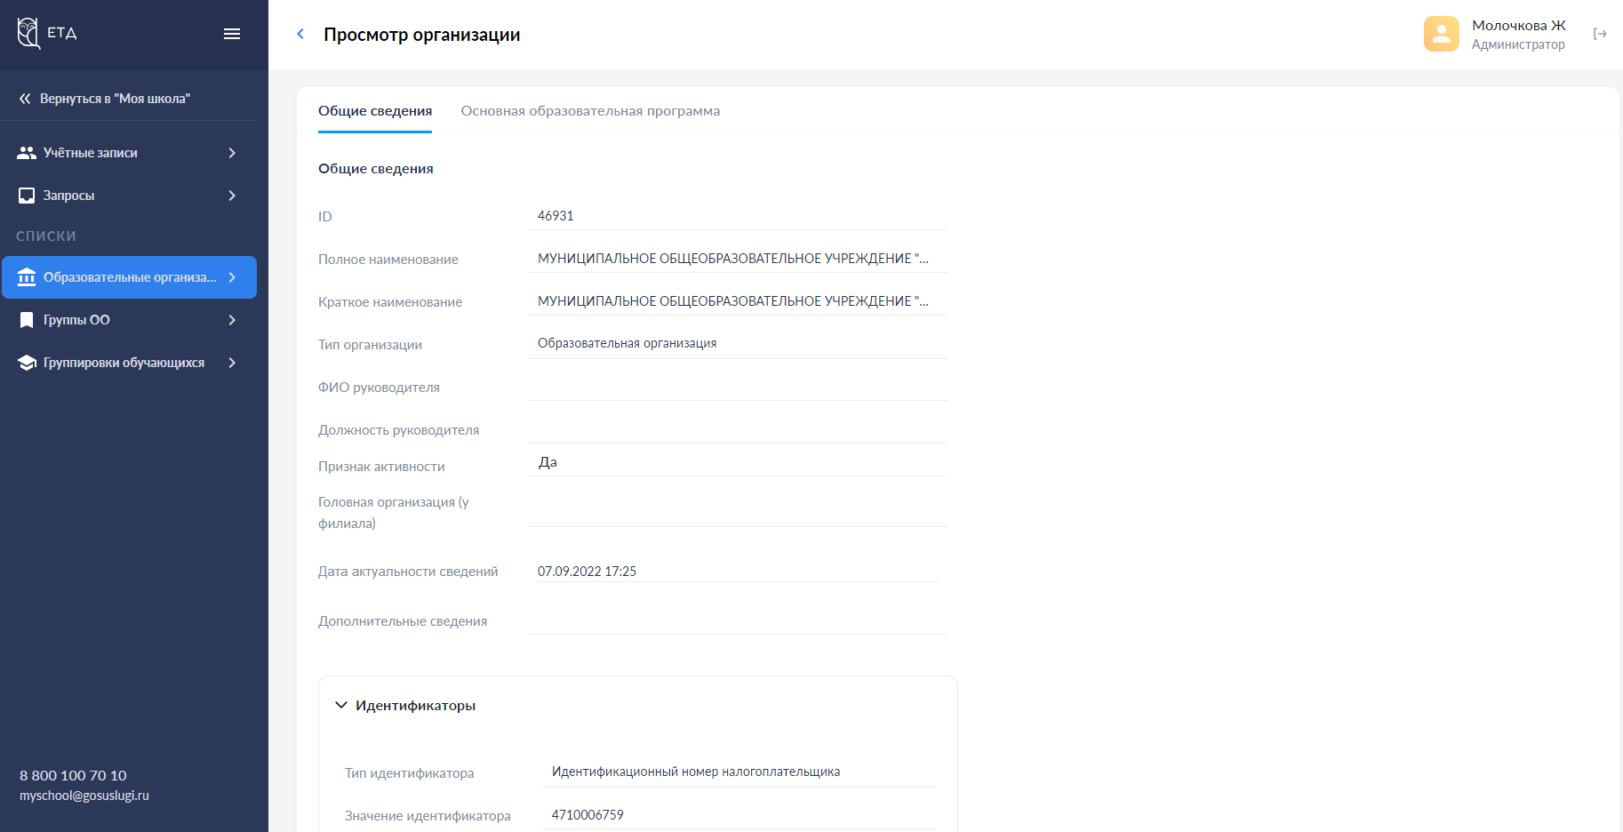
Task: Open Основная образовательная программа tab
Action: [590, 111]
